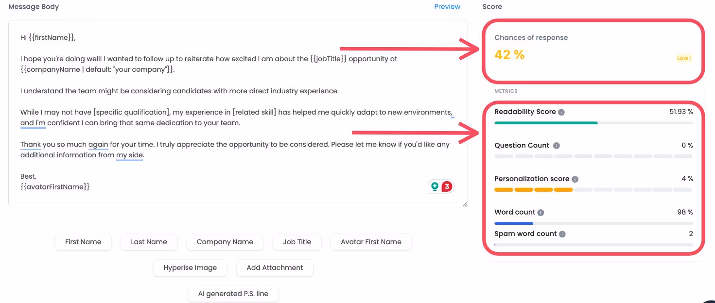Click the yellow Low! rating badge
The width and height of the screenshot is (715, 303).
(x=684, y=58)
